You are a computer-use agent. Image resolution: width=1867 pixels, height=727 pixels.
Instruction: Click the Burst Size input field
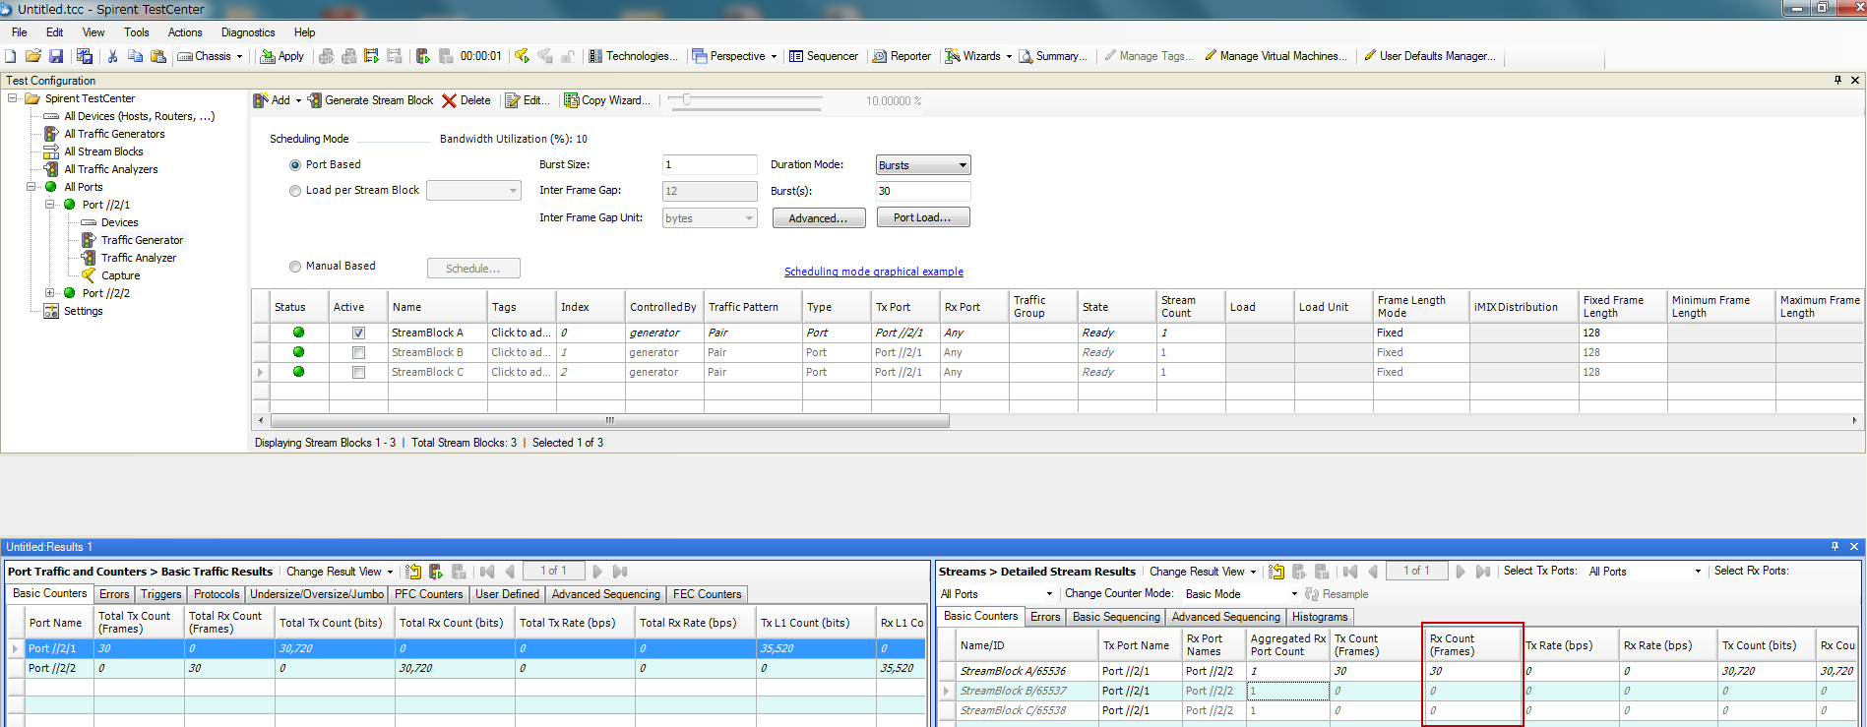click(710, 165)
